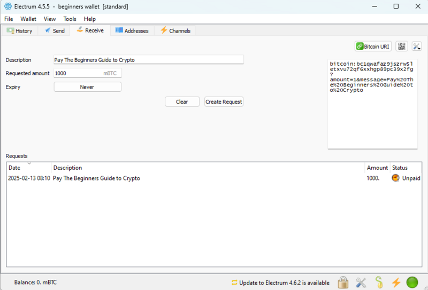Open the Expiry selector set to Never

[x=87, y=87]
